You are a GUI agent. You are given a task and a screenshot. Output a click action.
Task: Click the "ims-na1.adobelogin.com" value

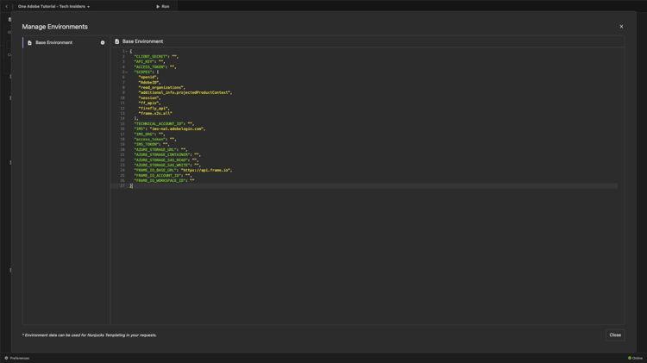tap(177, 128)
